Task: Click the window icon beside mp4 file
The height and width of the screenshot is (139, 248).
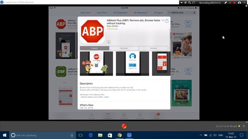Action: 244,126
